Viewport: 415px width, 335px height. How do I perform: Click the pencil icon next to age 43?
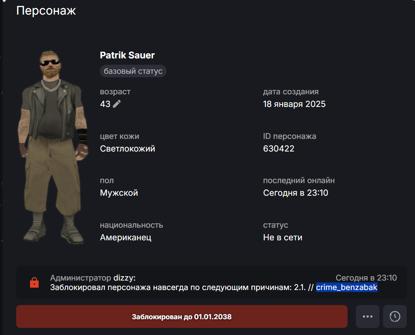pos(117,104)
